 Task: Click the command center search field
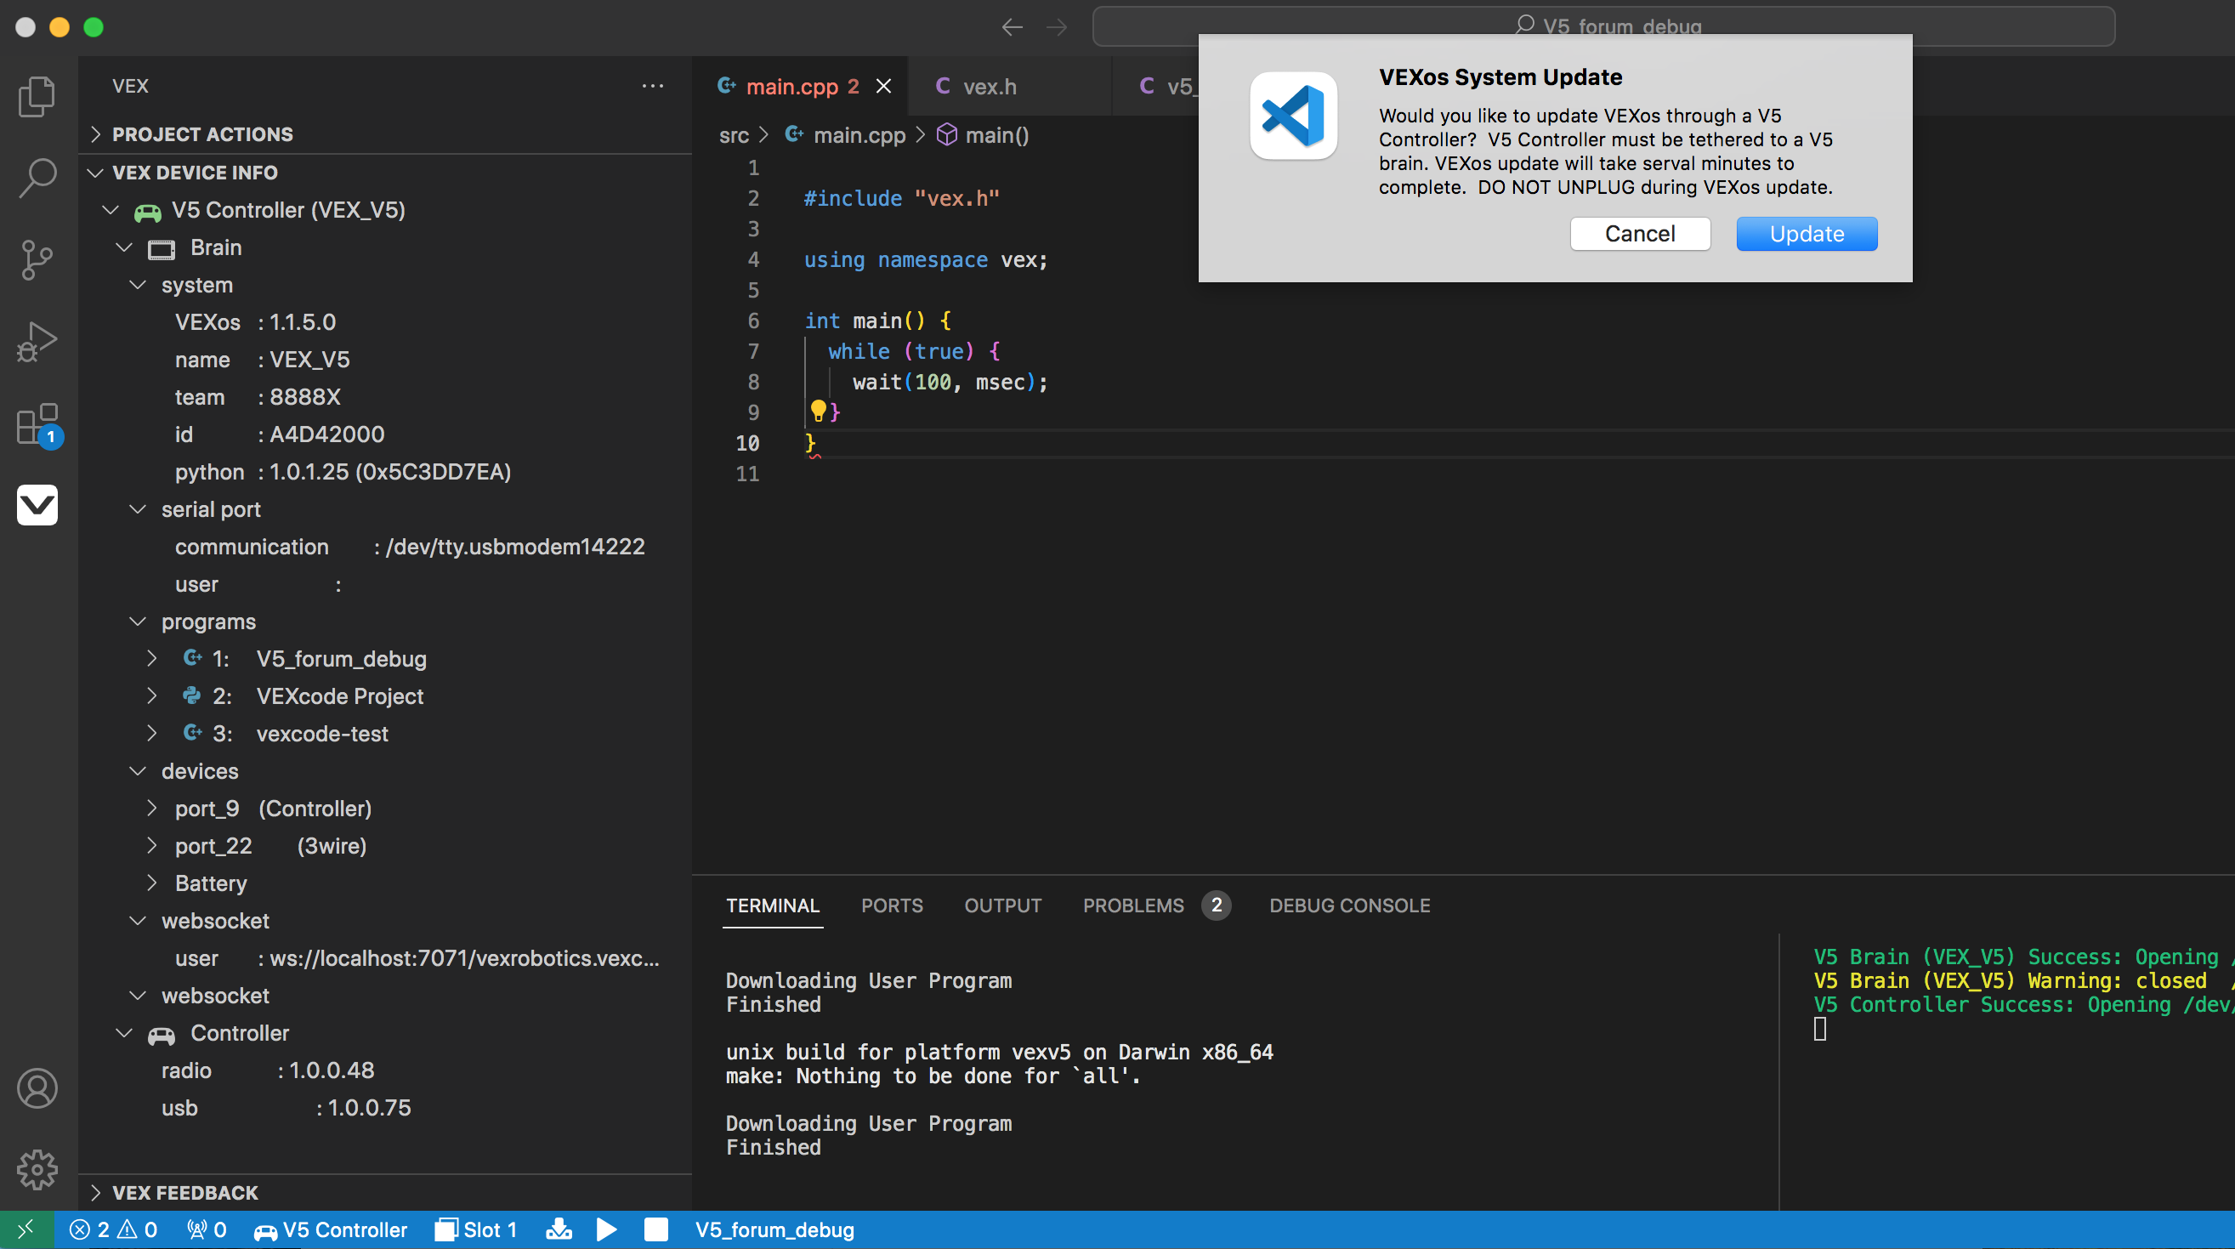click(1603, 27)
